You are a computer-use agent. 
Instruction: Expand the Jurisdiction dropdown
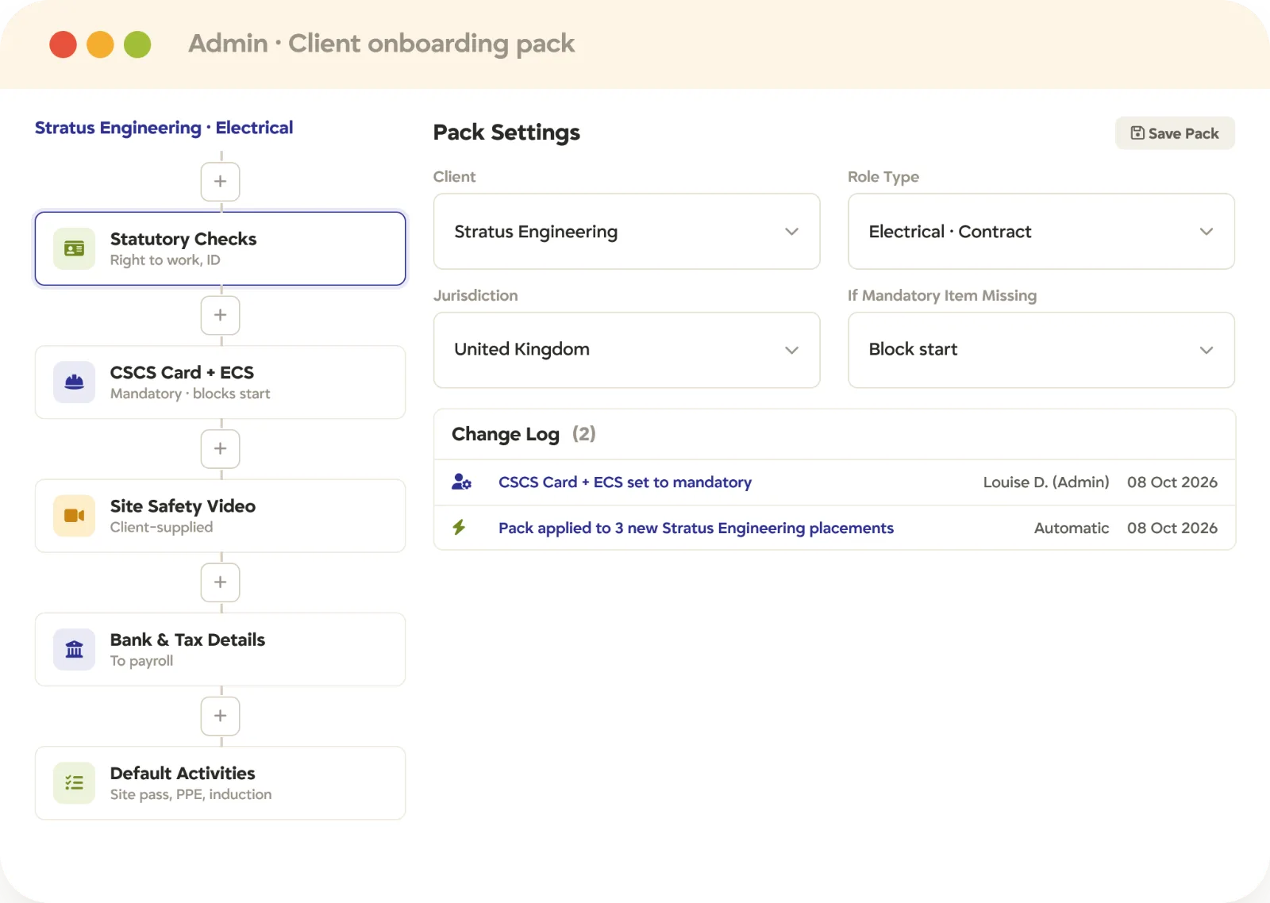[x=626, y=350]
